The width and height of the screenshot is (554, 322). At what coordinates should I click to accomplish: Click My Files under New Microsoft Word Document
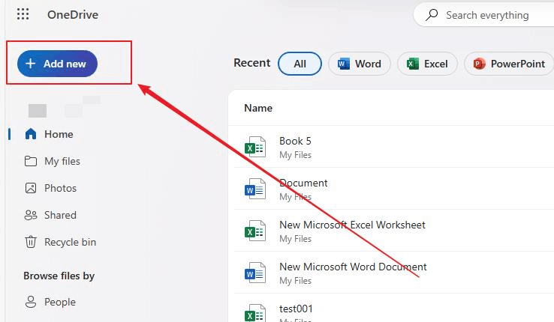tap(295, 281)
